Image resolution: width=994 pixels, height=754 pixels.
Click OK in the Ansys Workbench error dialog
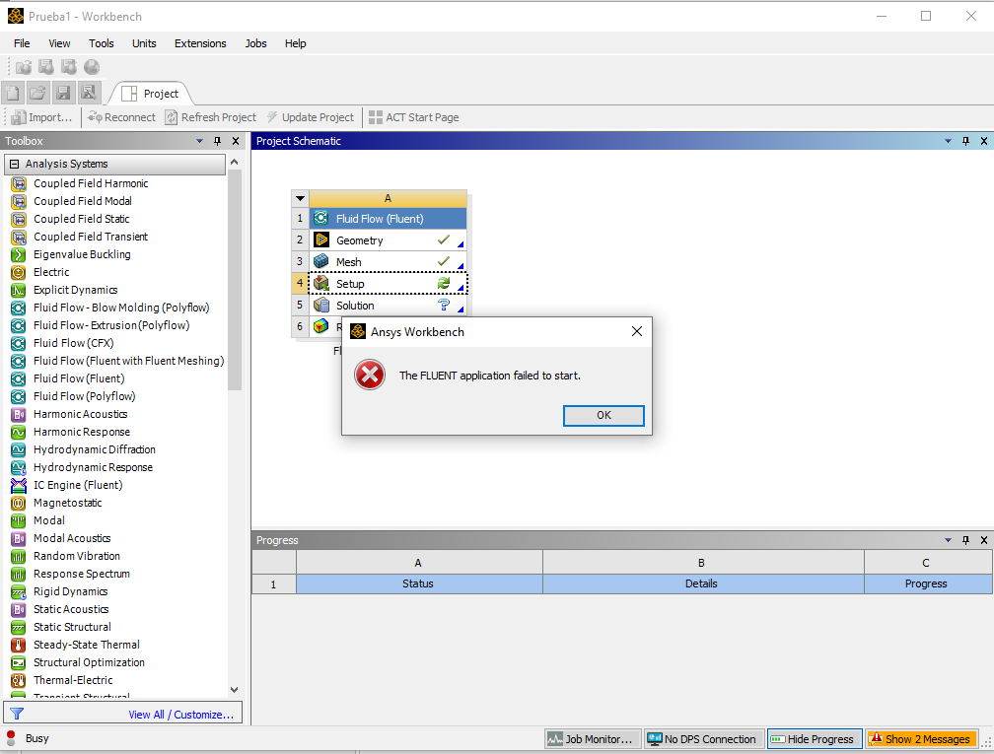[x=603, y=415]
